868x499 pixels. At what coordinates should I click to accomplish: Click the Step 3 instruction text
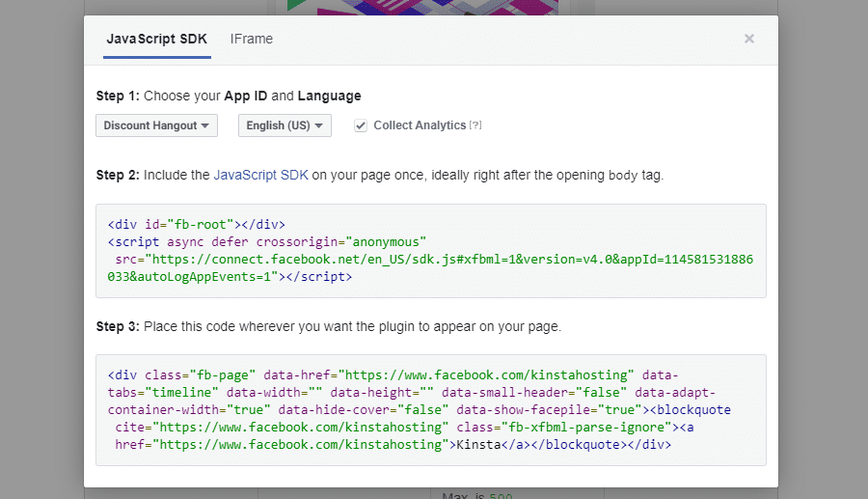click(352, 326)
